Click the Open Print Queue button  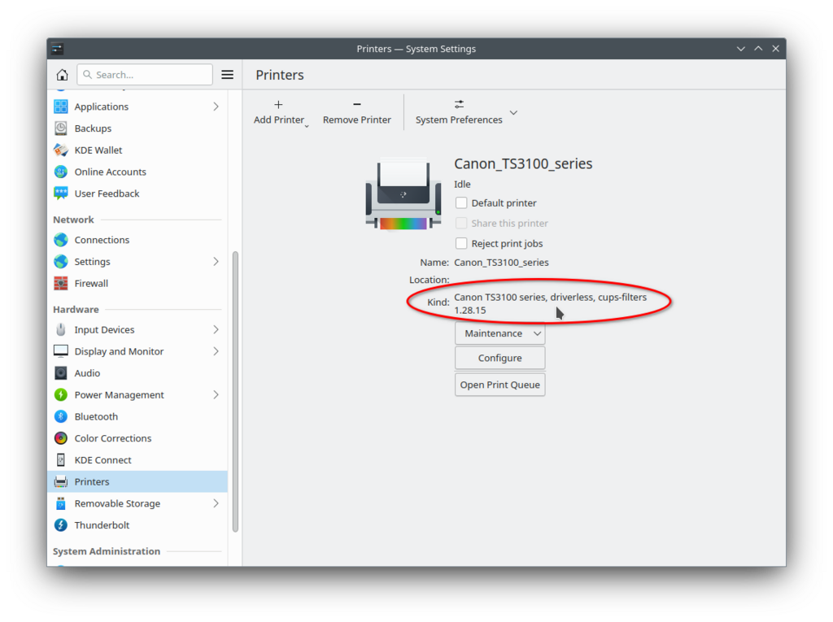point(499,385)
